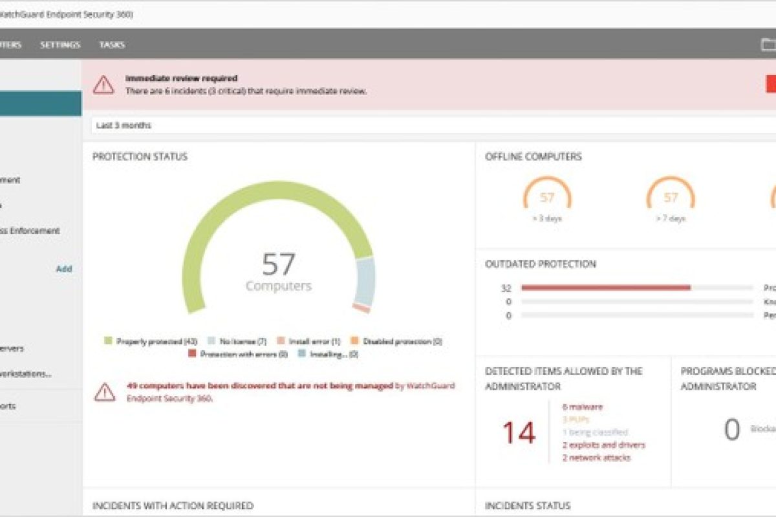Click the light blue No license gauge segment
The image size is (776, 517).
[365, 281]
